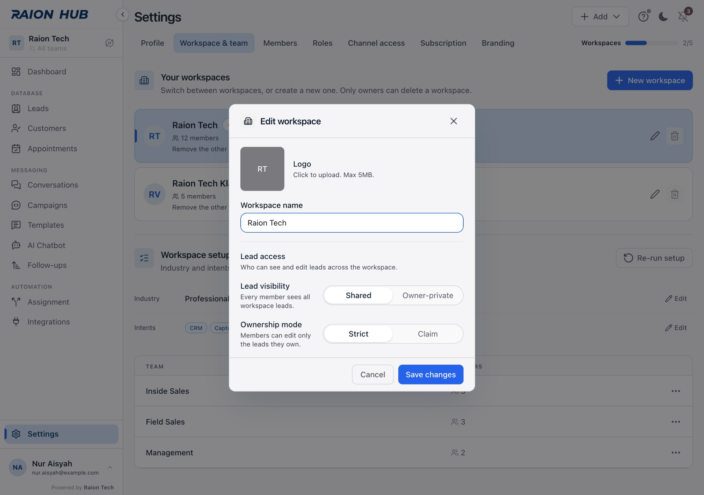This screenshot has width=704, height=495.
Task: Open Settings in the sidebar
Action: [x=61, y=434]
